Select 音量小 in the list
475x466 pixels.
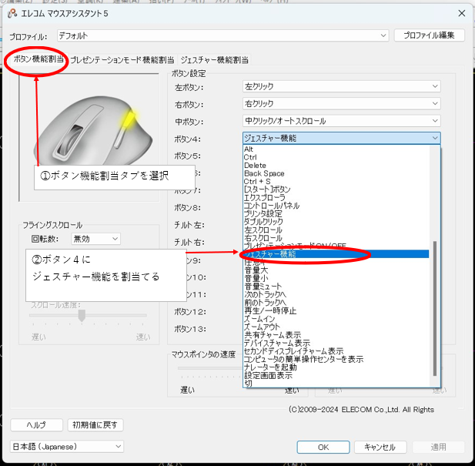pos(336,278)
